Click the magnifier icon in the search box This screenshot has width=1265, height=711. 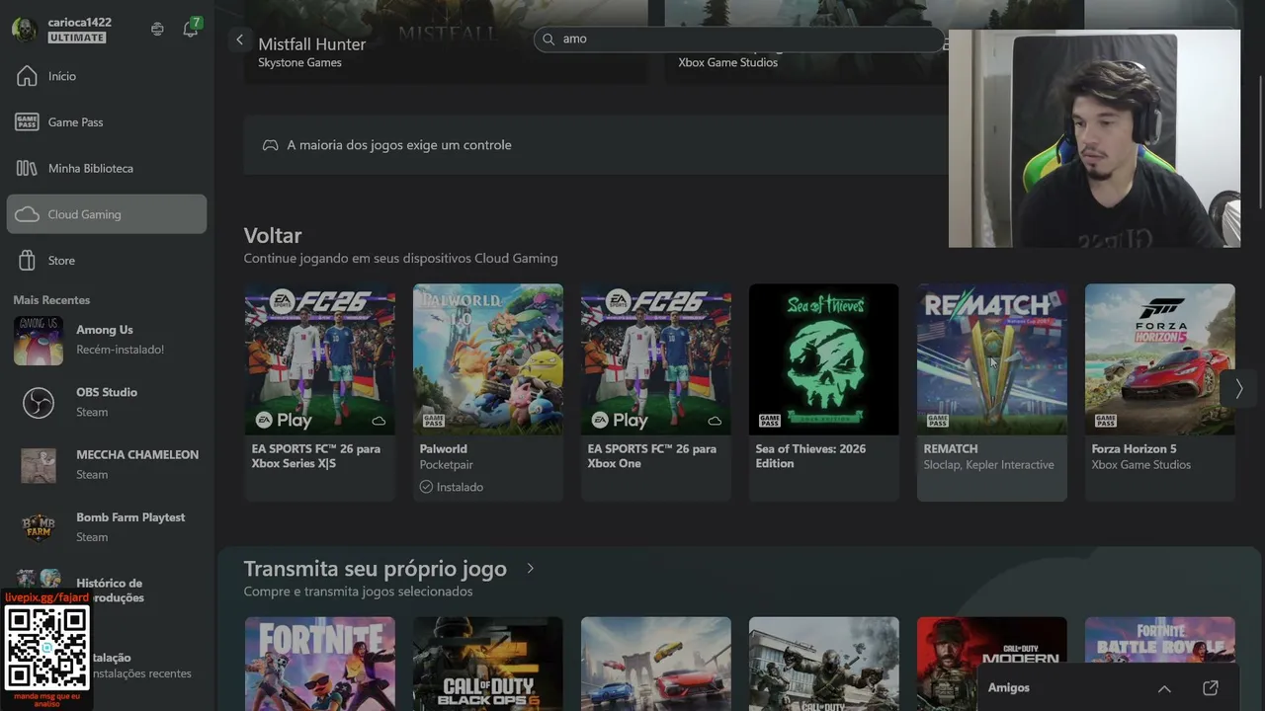click(x=548, y=39)
